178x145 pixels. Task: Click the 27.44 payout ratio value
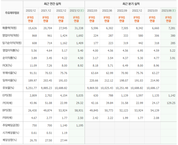click(64, 141)
